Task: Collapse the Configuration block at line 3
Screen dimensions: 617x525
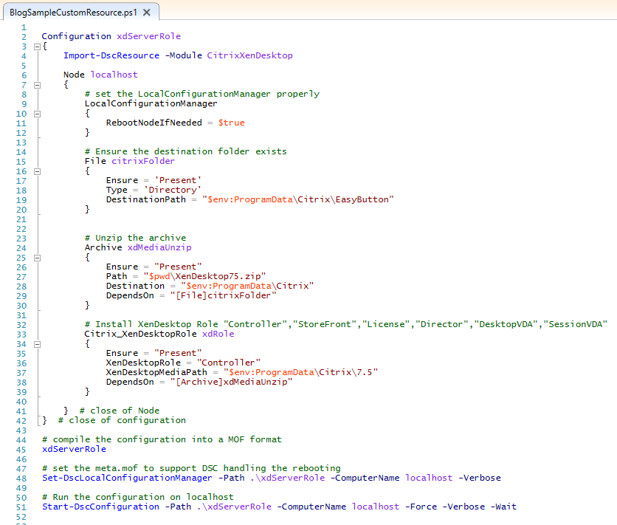Action: point(38,47)
